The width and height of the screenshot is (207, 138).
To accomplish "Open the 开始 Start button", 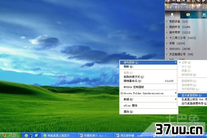I will tap(10, 135).
